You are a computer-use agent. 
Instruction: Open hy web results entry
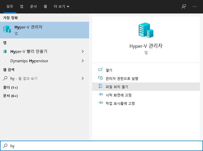click(45, 78)
